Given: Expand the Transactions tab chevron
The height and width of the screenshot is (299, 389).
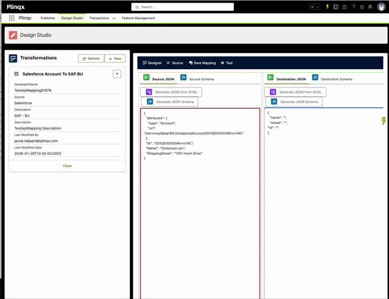Looking at the screenshot, I should [x=114, y=18].
